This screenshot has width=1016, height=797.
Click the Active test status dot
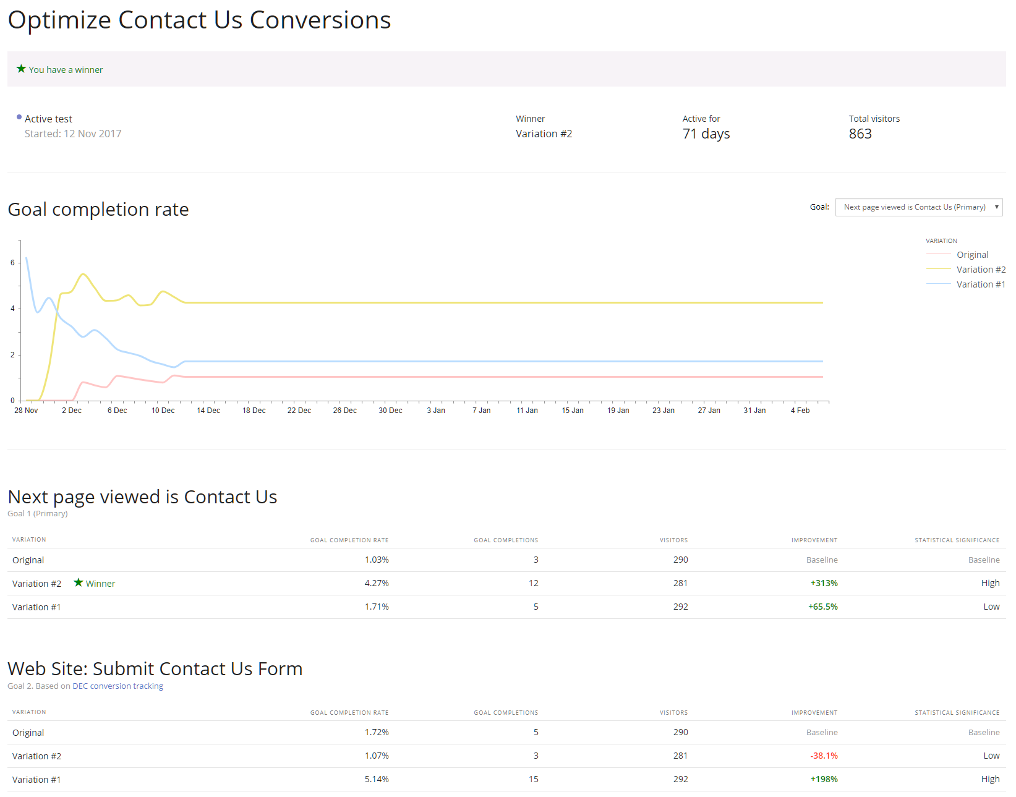pyautogui.click(x=19, y=117)
